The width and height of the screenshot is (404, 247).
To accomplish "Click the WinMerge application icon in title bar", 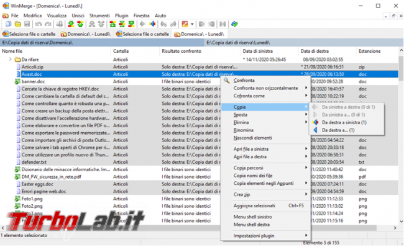I will click(x=6, y=6).
